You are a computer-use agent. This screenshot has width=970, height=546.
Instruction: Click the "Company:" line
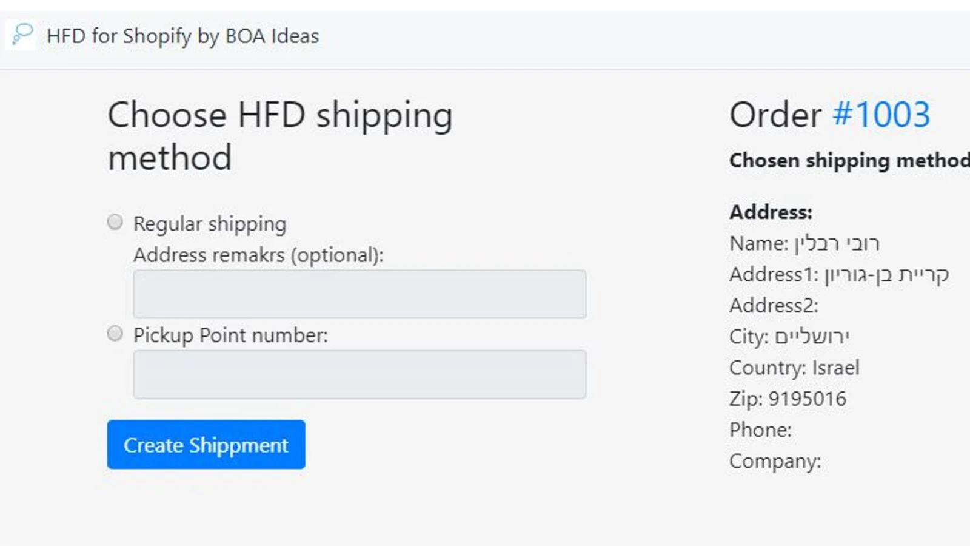[775, 461]
